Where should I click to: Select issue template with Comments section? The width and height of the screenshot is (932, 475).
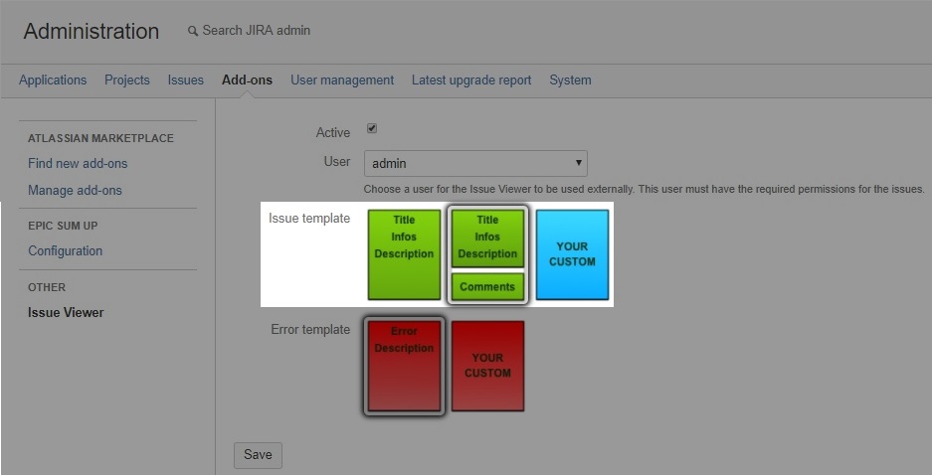coord(487,253)
